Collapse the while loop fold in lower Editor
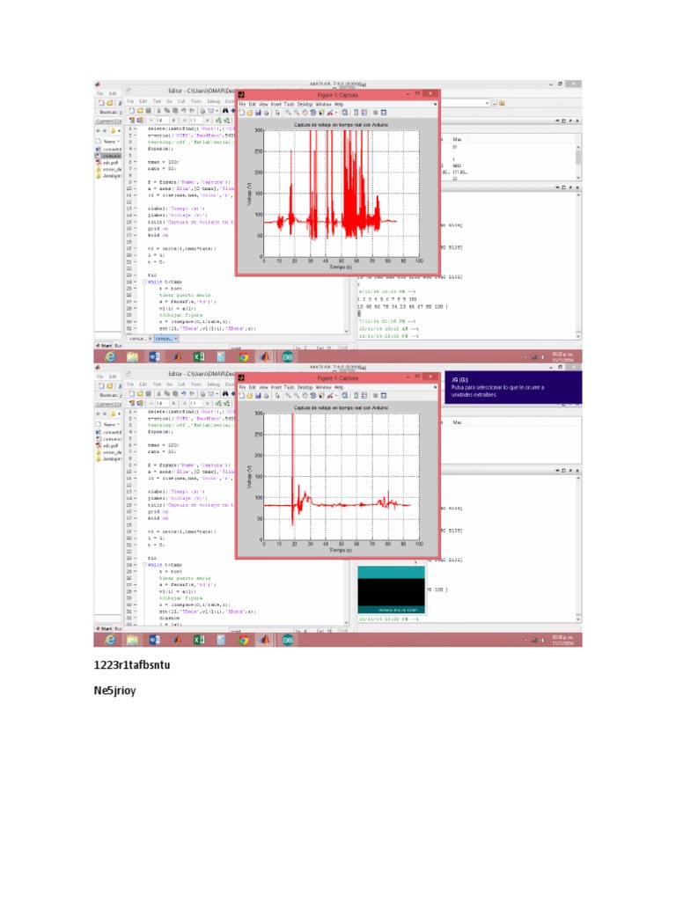Screen dimensions: 676x901 click(144, 565)
